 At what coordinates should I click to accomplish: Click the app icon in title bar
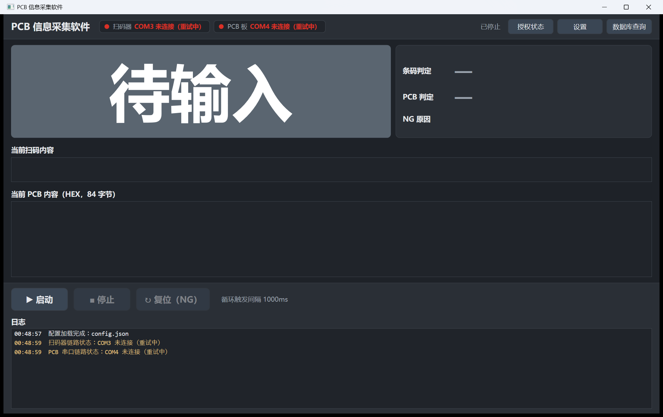tap(10, 7)
